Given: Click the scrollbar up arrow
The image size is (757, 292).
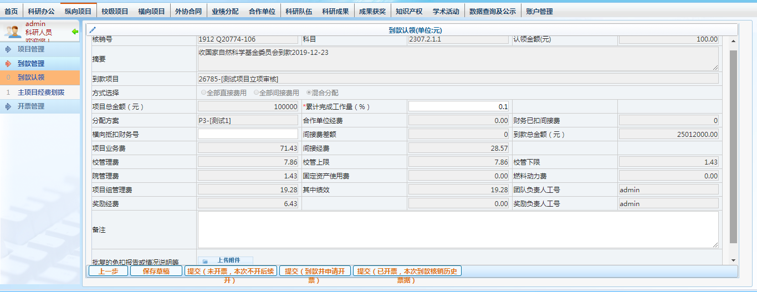Looking at the screenshot, I should click(733, 41).
